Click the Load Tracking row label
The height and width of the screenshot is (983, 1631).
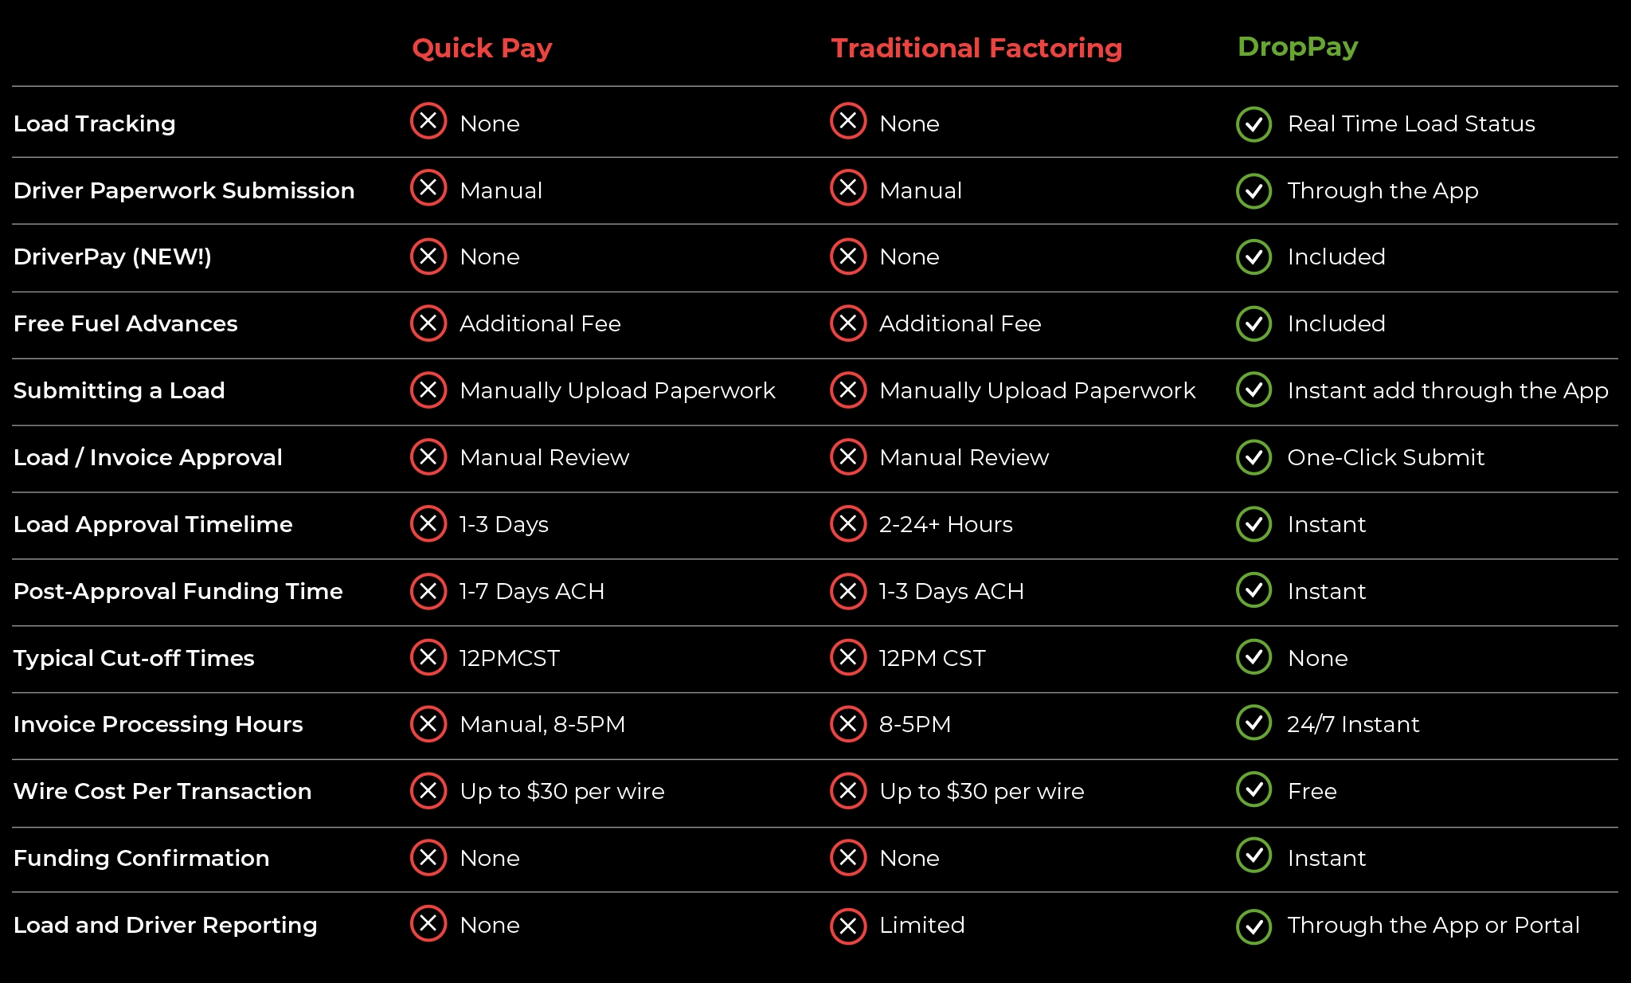(94, 123)
